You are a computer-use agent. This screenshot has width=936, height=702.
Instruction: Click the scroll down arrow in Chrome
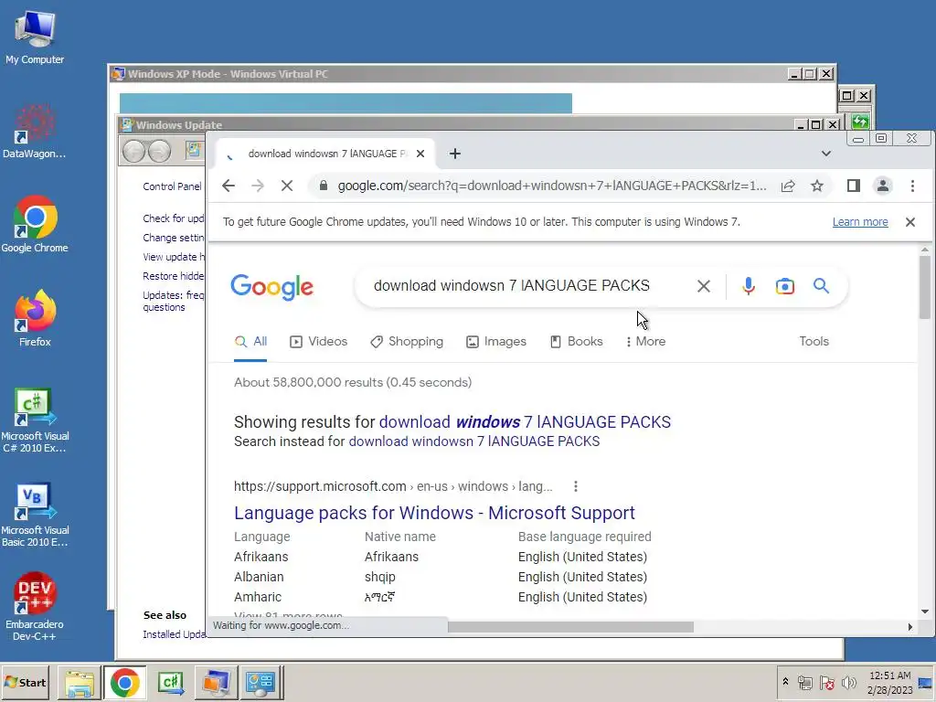click(x=925, y=612)
